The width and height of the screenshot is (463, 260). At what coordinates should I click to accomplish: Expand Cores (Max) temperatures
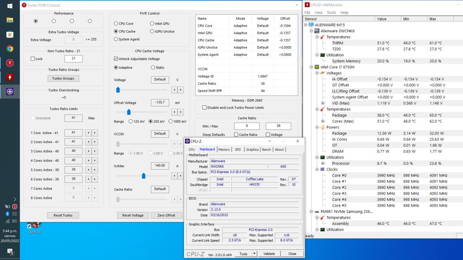[x=323, y=121]
